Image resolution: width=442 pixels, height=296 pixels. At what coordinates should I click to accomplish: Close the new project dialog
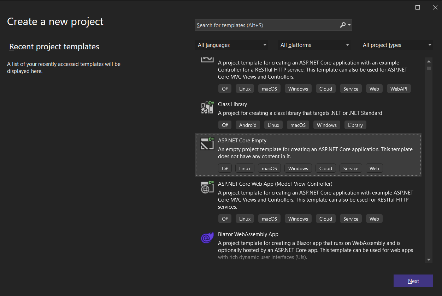(435, 7)
